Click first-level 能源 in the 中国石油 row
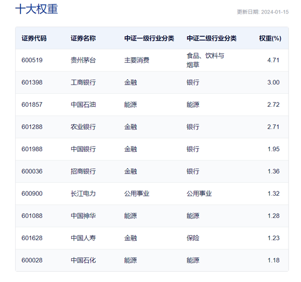 [x=130, y=105]
